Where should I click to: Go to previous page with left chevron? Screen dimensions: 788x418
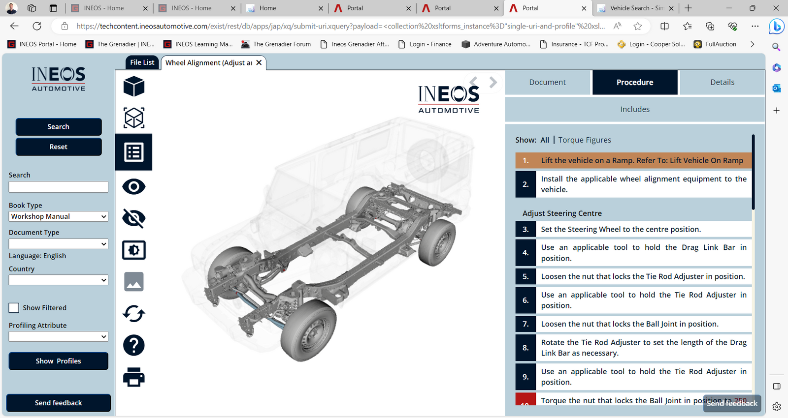[473, 82]
